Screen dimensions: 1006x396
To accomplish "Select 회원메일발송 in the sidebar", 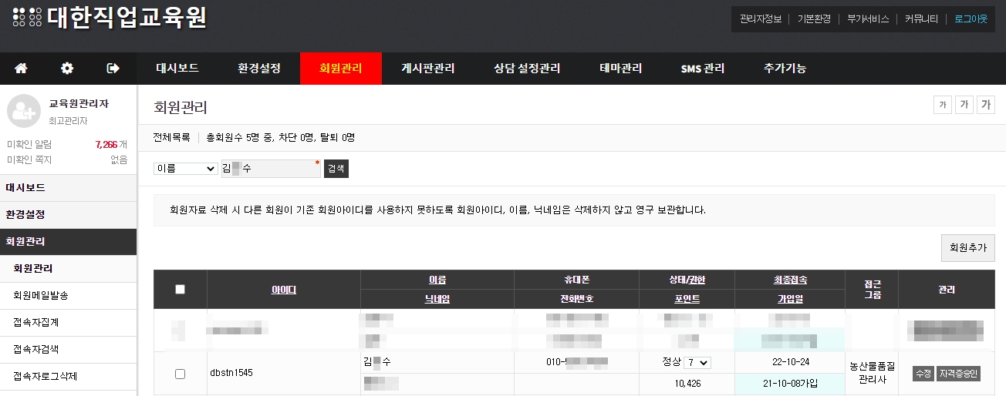I will 46,296.
